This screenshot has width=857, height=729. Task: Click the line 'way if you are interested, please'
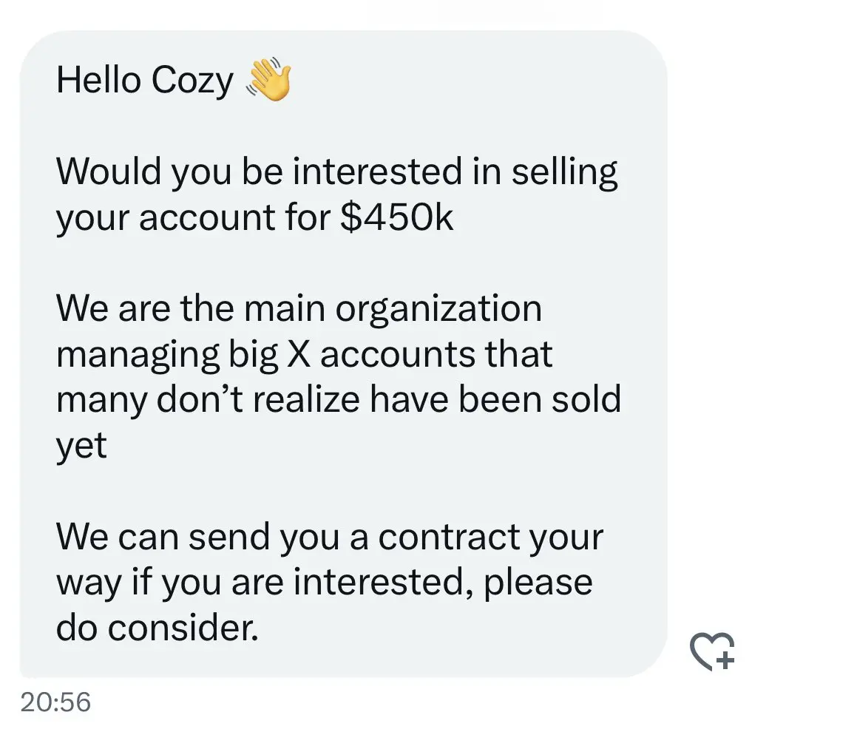[x=324, y=583]
